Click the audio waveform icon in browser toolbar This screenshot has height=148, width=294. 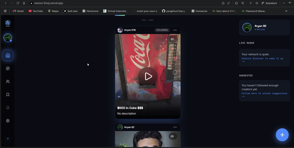tap(257, 3)
